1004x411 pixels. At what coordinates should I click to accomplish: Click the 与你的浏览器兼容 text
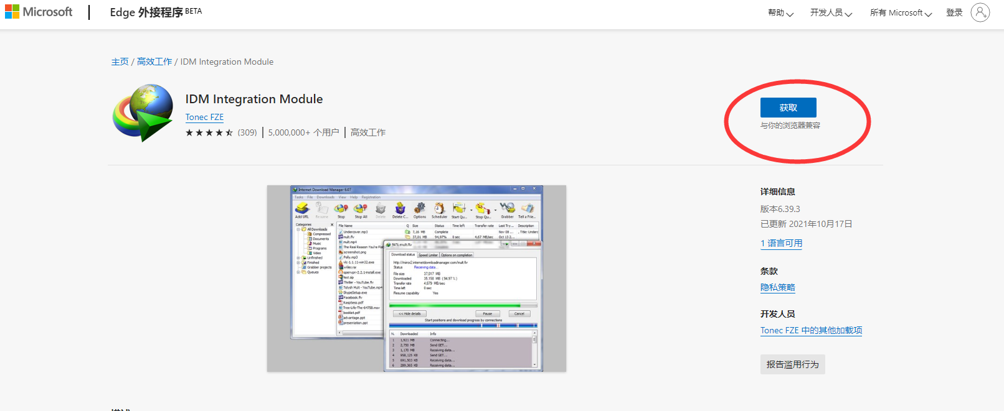790,126
